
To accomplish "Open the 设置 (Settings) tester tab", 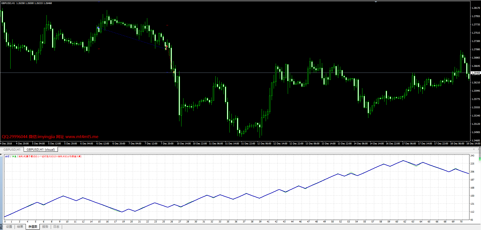I will 9,227.
